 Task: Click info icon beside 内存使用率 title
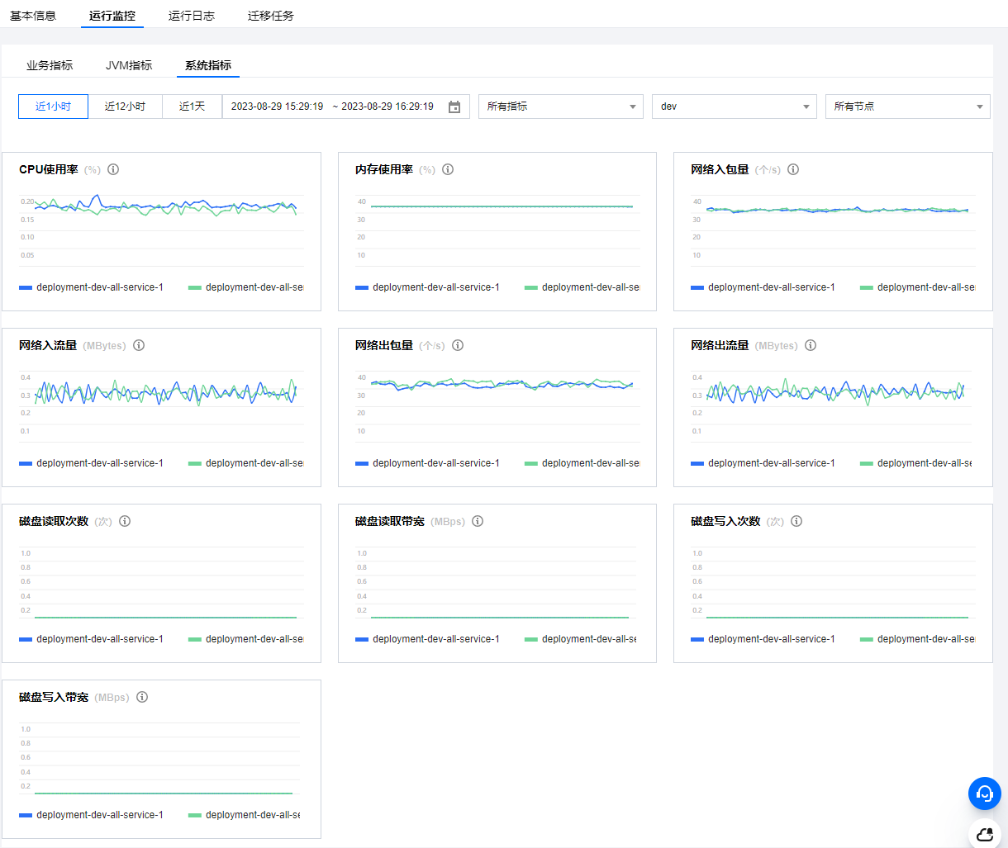pos(448,169)
